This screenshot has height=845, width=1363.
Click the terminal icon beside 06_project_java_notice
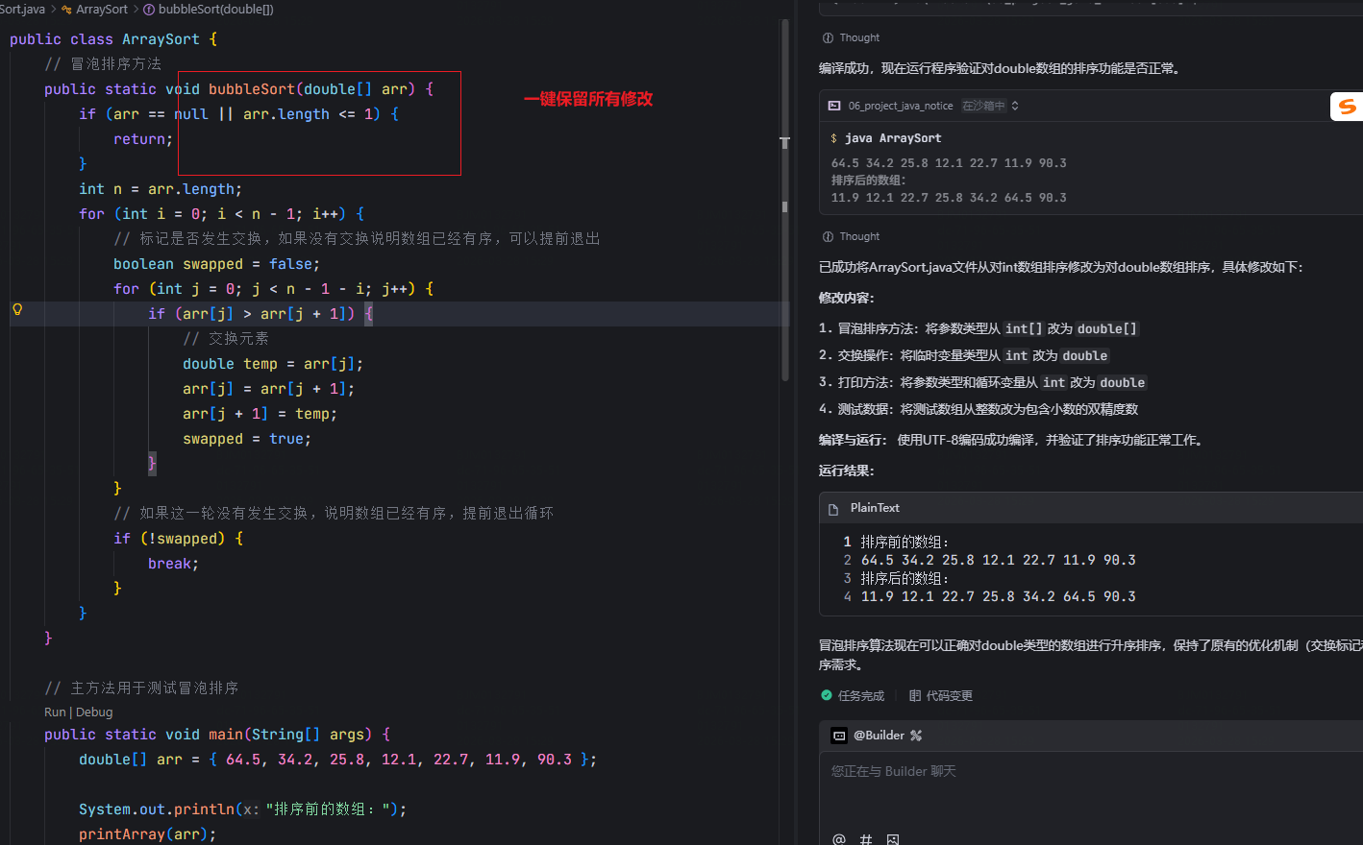click(x=834, y=106)
